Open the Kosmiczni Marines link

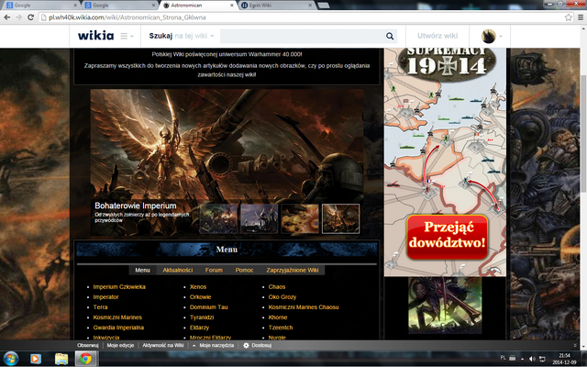(x=117, y=317)
